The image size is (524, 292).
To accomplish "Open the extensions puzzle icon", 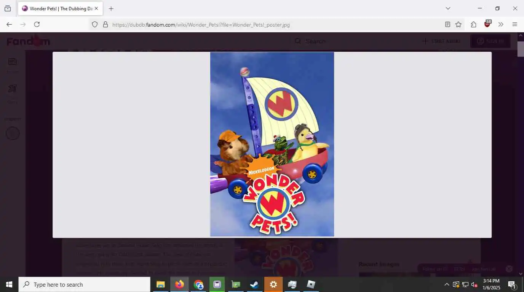I will 473,24.
